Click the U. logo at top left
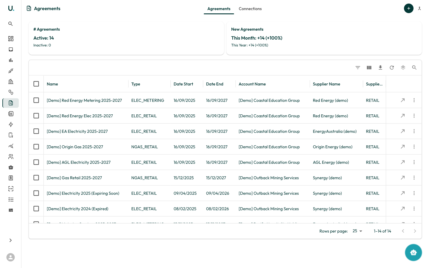 11,8
